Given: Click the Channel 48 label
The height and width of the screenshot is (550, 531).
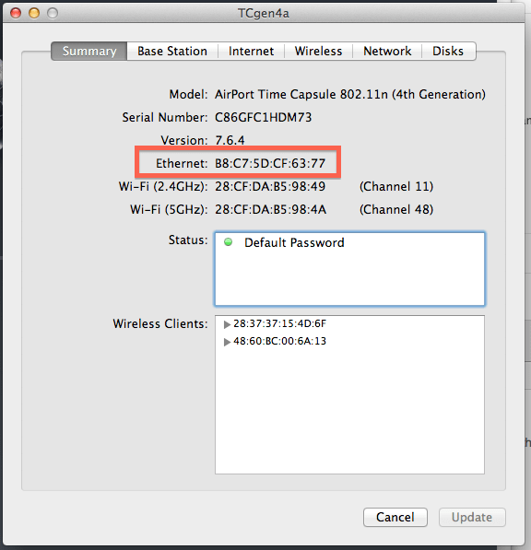Looking at the screenshot, I should [x=396, y=210].
